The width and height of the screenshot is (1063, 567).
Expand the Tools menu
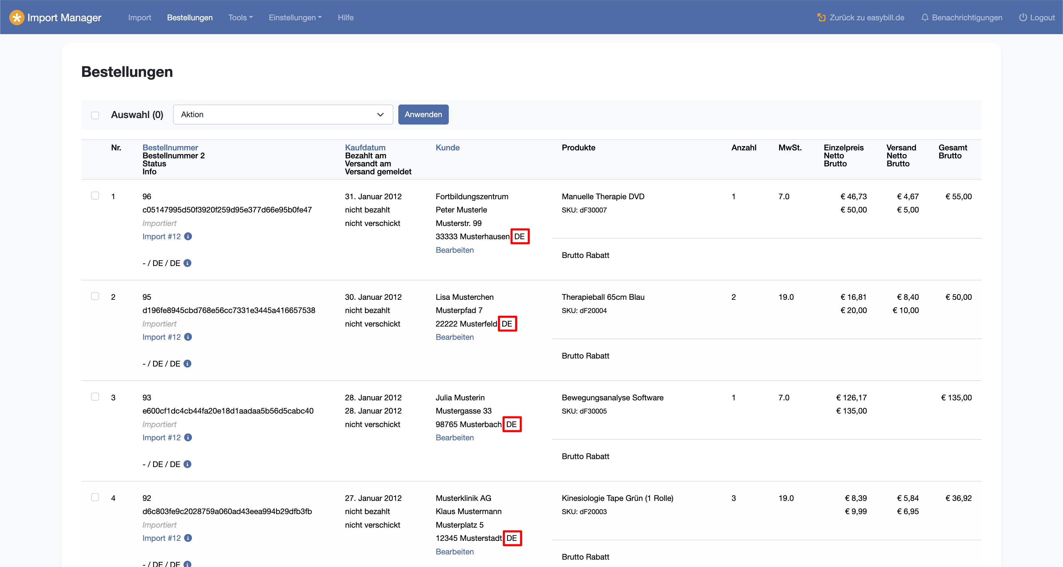240,17
